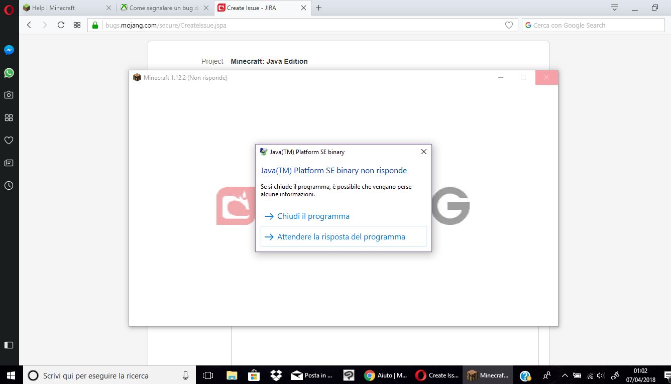The height and width of the screenshot is (384, 671).
Task: Reload the current page
Action: click(61, 25)
